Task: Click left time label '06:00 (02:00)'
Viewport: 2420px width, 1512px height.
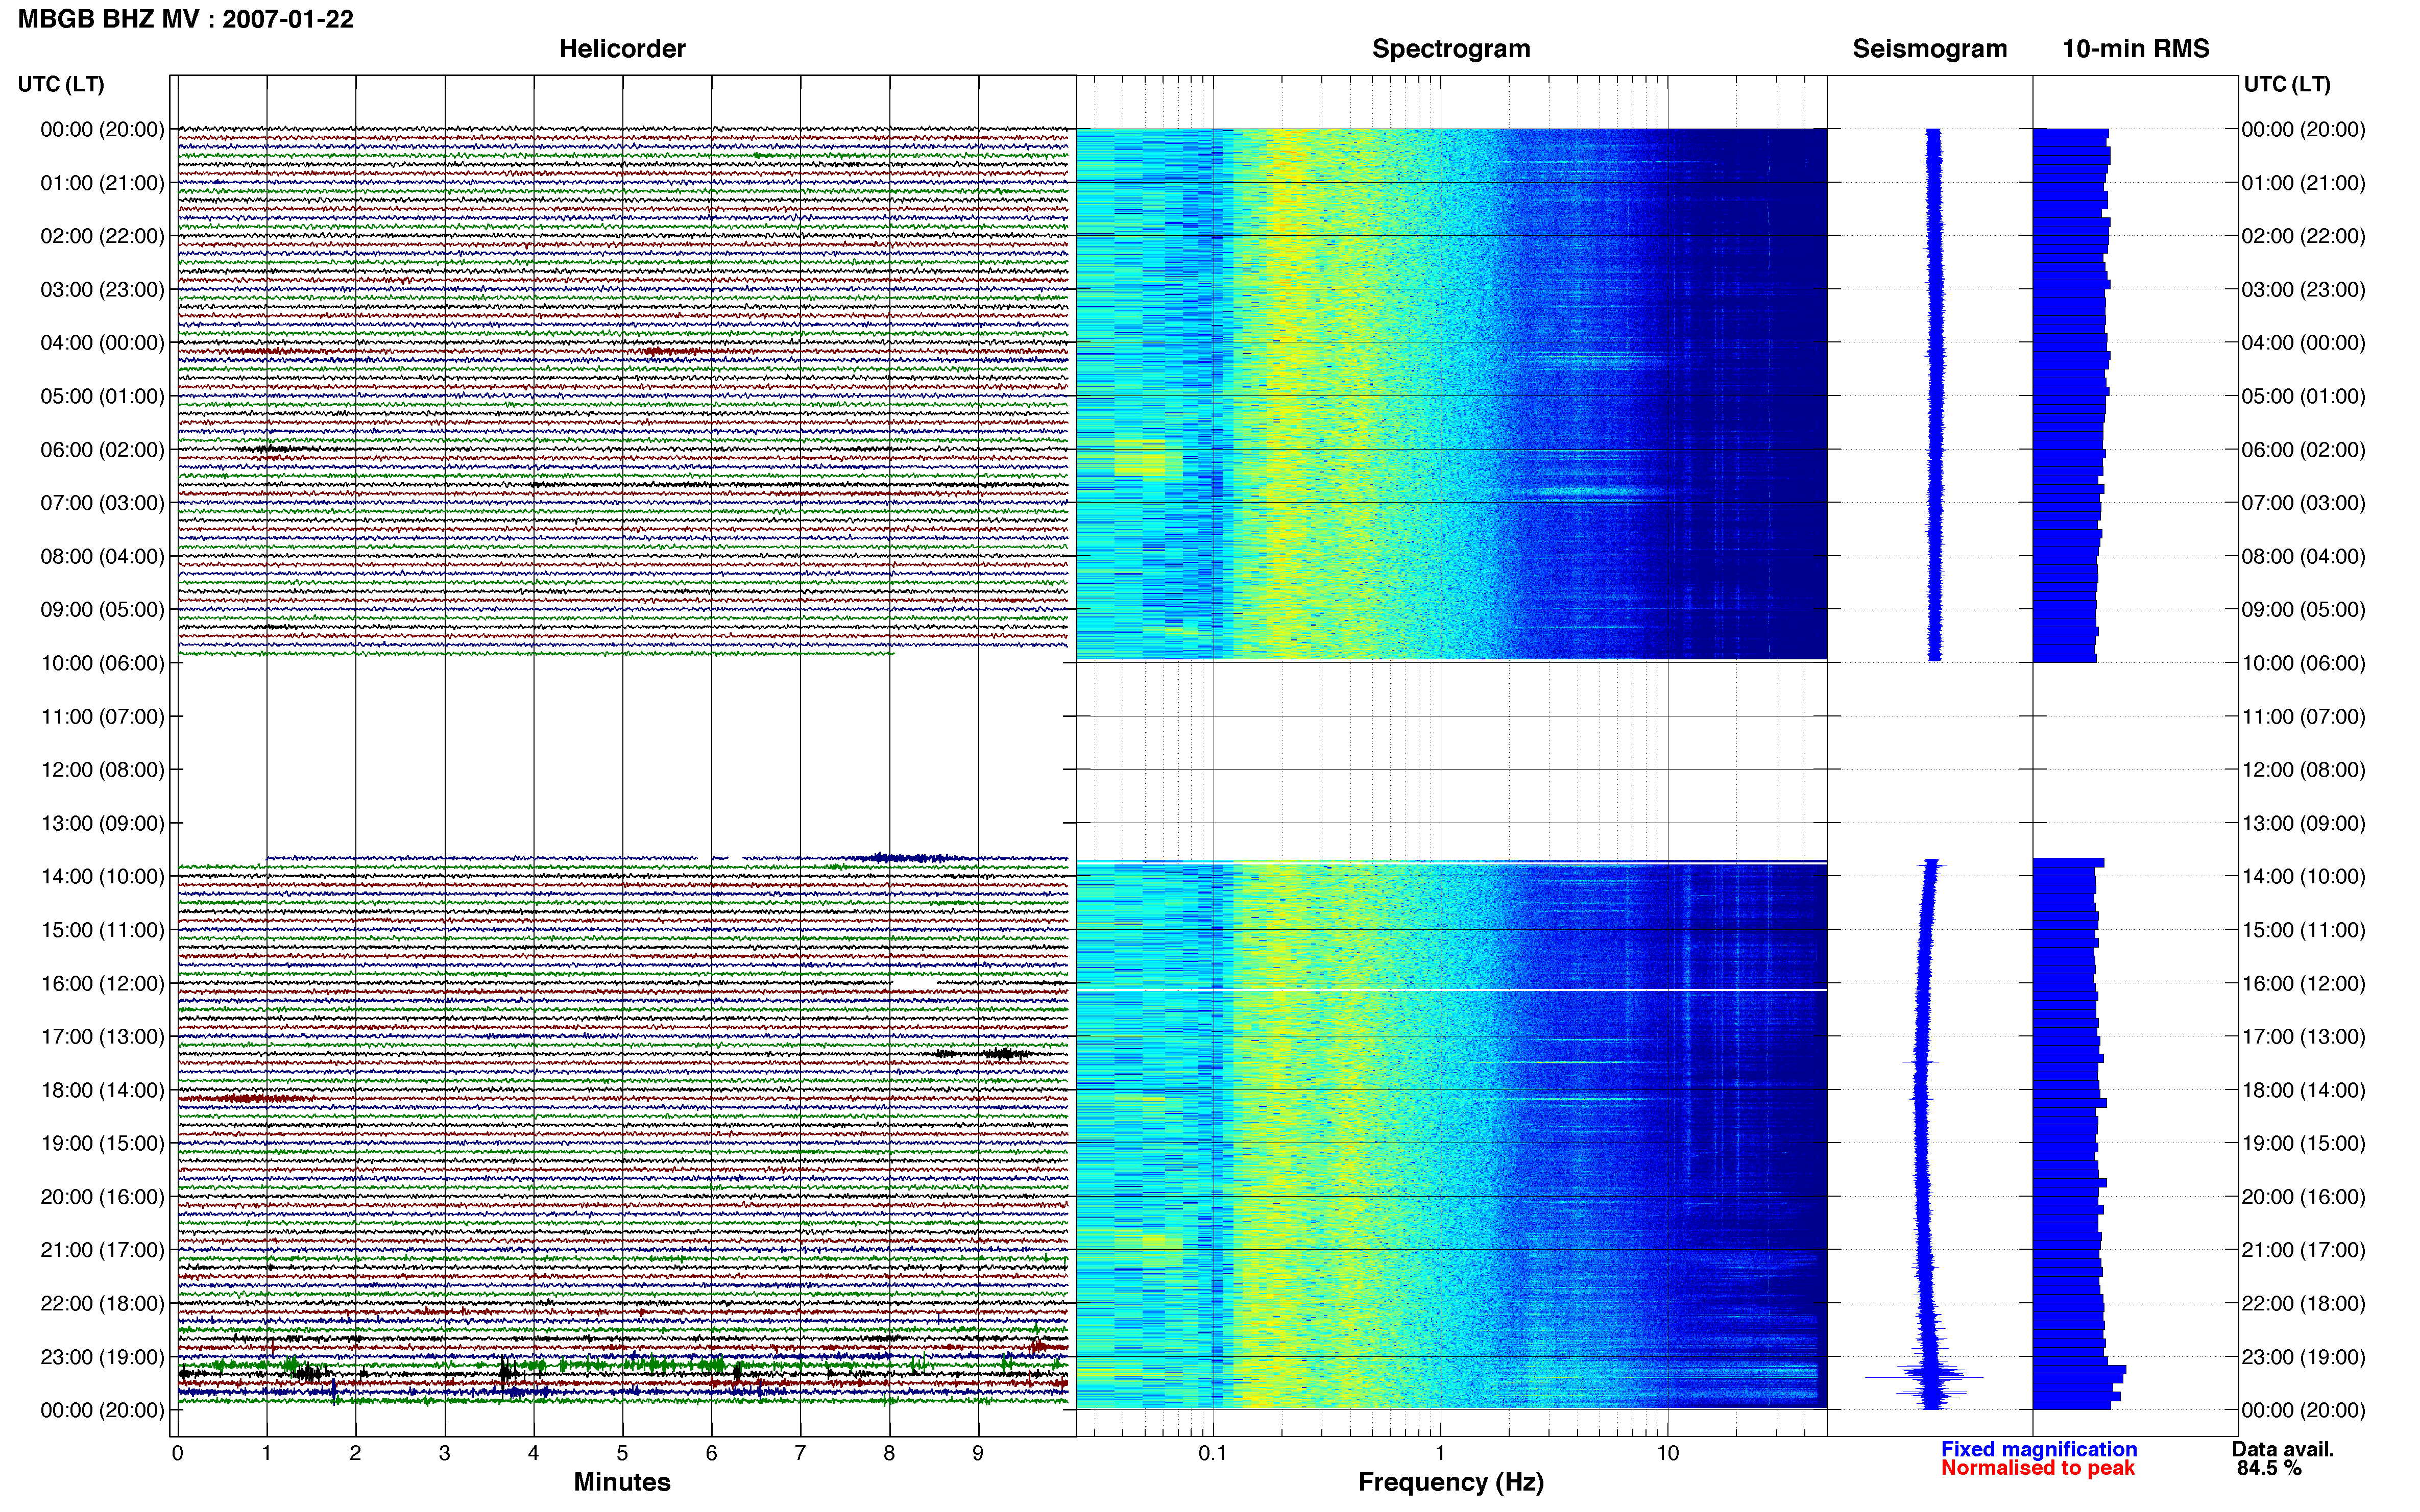Action: coord(102,450)
